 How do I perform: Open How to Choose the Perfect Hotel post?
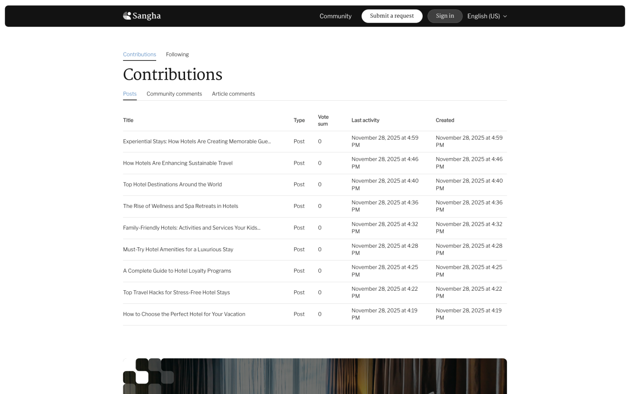click(184, 314)
